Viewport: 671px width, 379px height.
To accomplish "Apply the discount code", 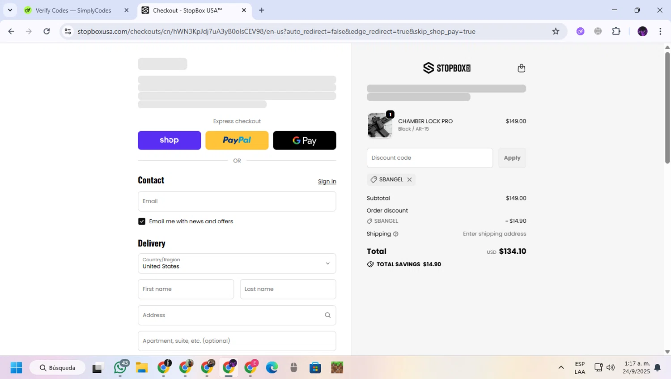I will [512, 158].
